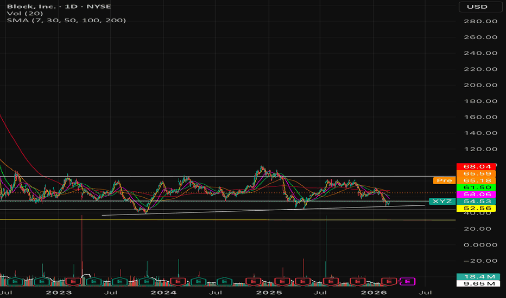Screen dimensions: 506x298
Task: Select the red 68.04 SMA price tag
Action: (476, 166)
